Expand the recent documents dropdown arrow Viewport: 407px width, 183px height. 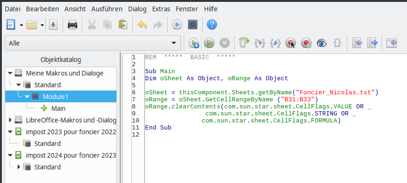coord(42,25)
